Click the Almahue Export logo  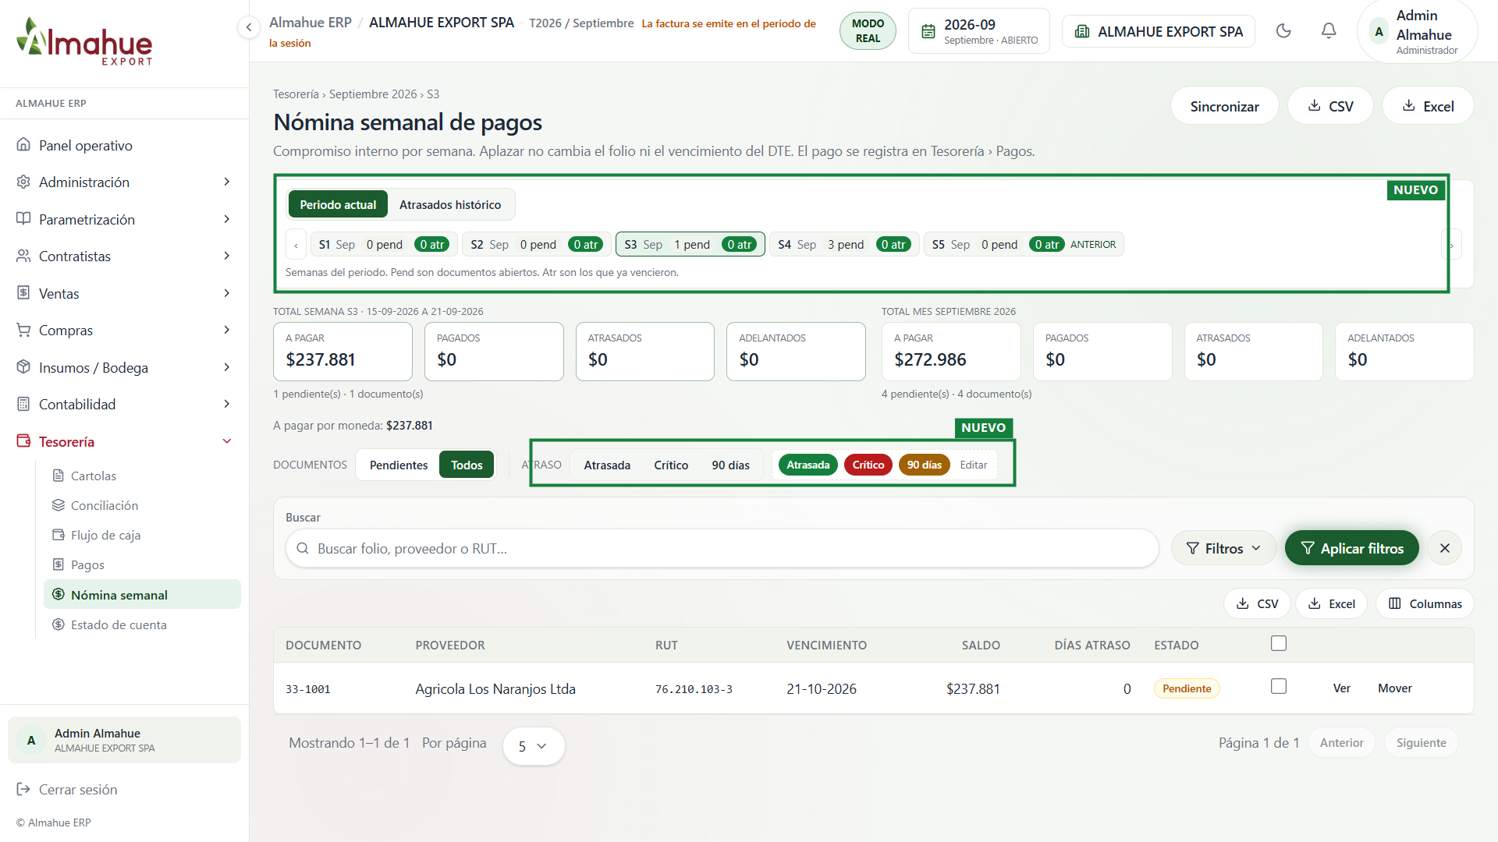(x=84, y=41)
